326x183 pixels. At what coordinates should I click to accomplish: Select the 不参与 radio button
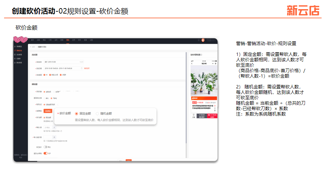51,98
